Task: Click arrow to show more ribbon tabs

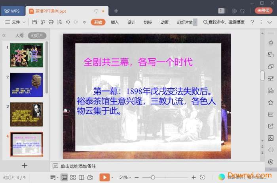Action: (x=195, y=22)
